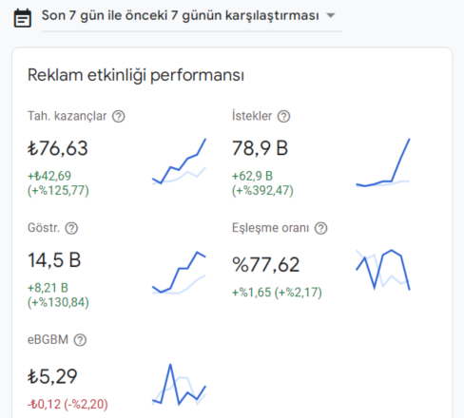464x418 pixels.
Task: Click the 'eBGBM' label
Action: (x=48, y=340)
